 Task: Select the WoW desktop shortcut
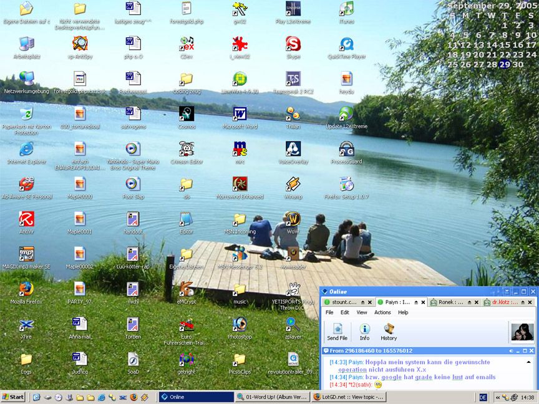293,219
